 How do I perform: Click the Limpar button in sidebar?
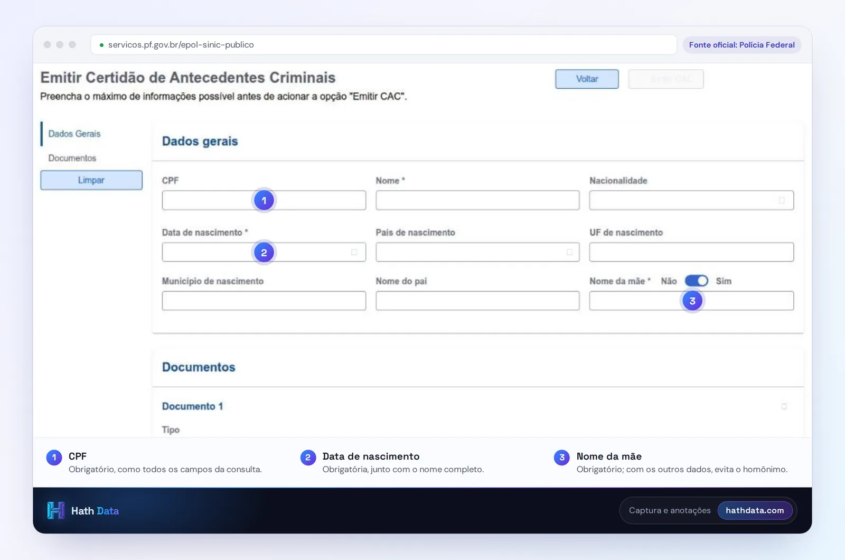click(x=91, y=180)
